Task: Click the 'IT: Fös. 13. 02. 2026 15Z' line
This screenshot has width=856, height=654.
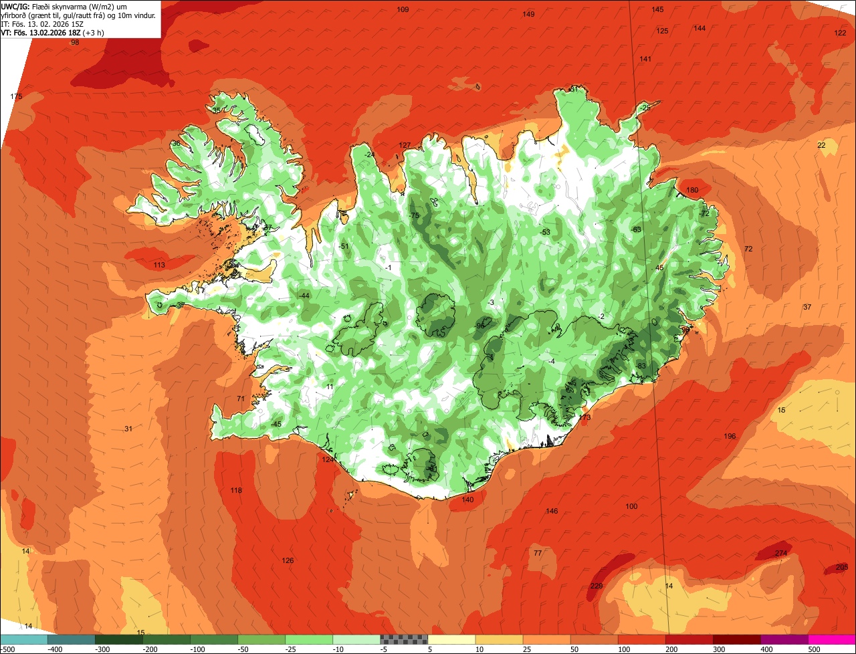Action: (43, 24)
